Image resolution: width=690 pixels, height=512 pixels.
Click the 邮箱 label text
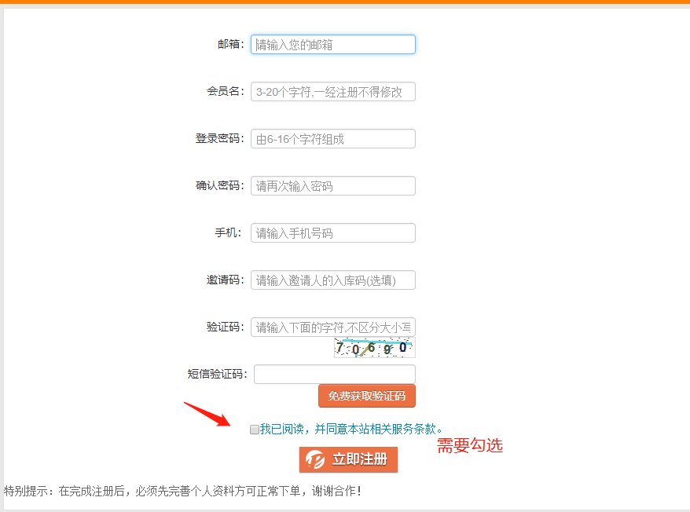coord(231,45)
